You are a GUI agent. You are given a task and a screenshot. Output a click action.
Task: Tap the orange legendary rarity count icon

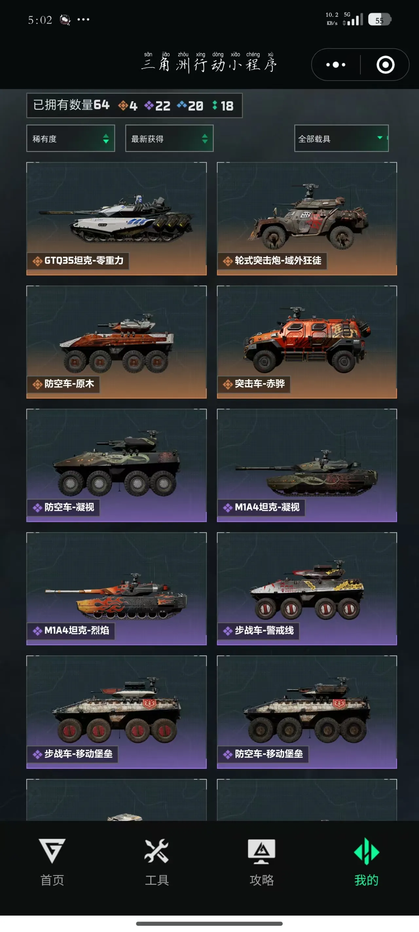coord(123,105)
